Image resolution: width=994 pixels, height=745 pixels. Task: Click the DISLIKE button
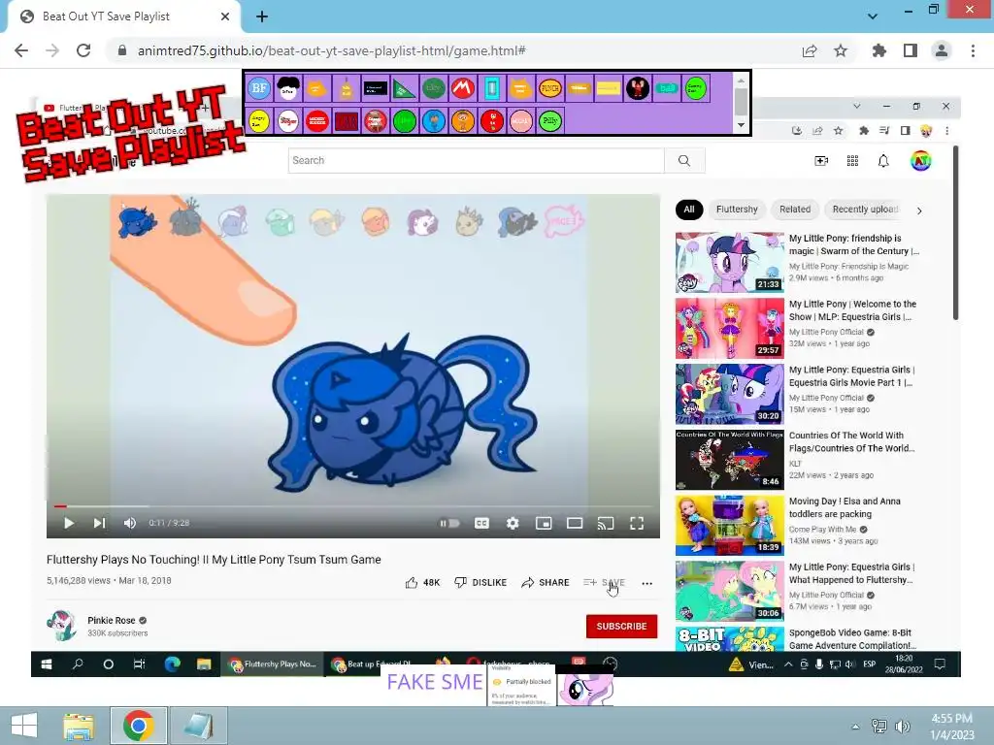480,582
